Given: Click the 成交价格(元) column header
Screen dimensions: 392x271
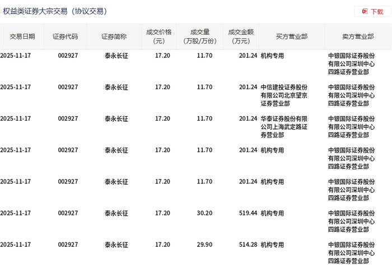Looking at the screenshot, I should 159,37.
